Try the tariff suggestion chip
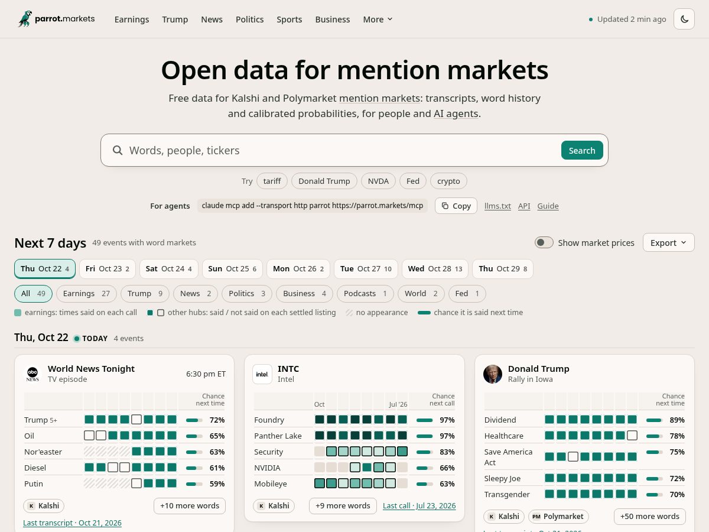Screen dimensions: 709x532 (272, 181)
